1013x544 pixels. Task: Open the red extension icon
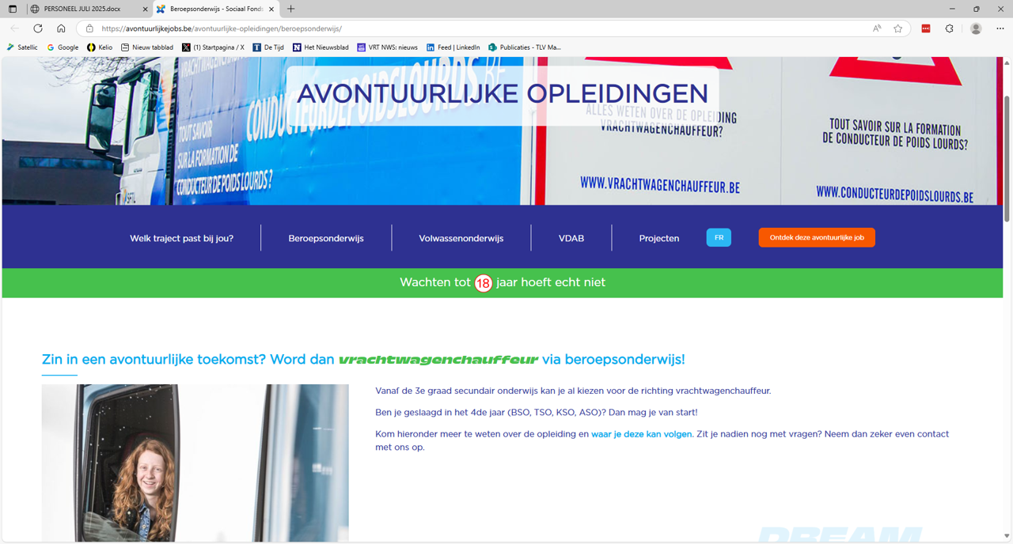tap(926, 28)
